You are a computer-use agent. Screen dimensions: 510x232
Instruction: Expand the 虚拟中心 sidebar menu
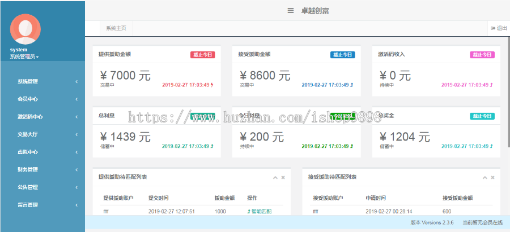pos(42,152)
